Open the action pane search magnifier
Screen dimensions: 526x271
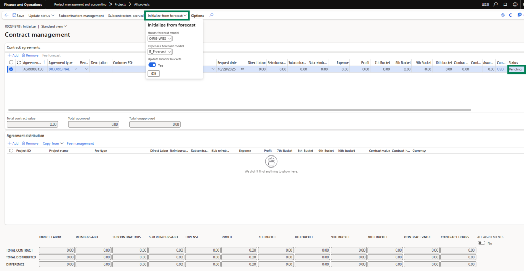211,15
